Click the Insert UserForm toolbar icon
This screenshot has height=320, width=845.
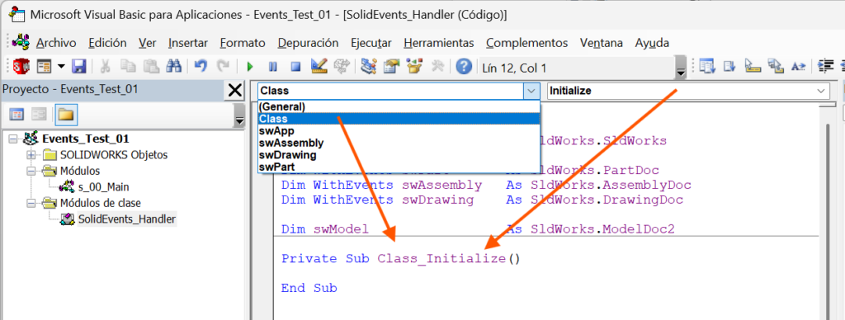pyautogui.click(x=44, y=67)
